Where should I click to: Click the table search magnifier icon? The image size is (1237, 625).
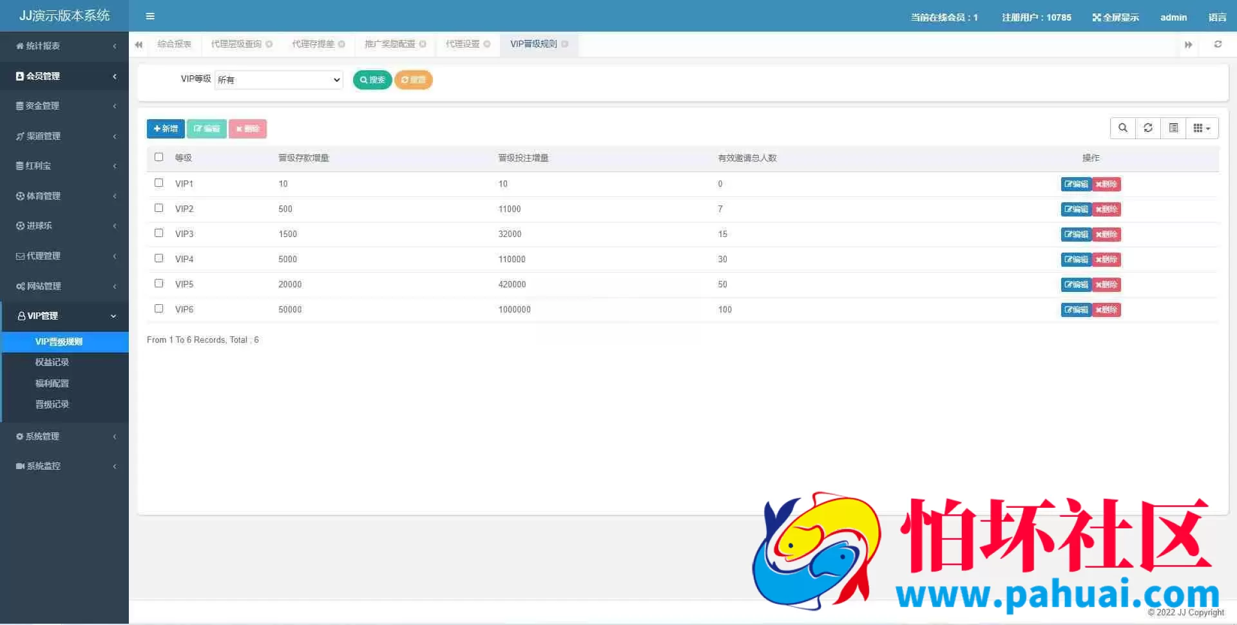click(x=1123, y=128)
